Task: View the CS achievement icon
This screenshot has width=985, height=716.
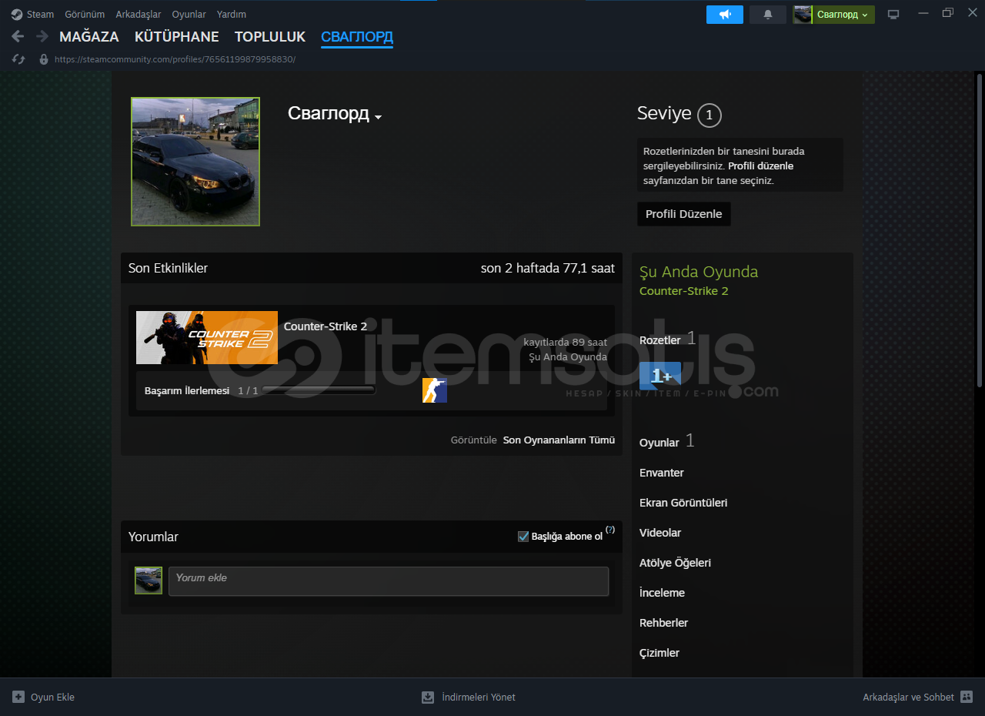Action: [x=435, y=390]
